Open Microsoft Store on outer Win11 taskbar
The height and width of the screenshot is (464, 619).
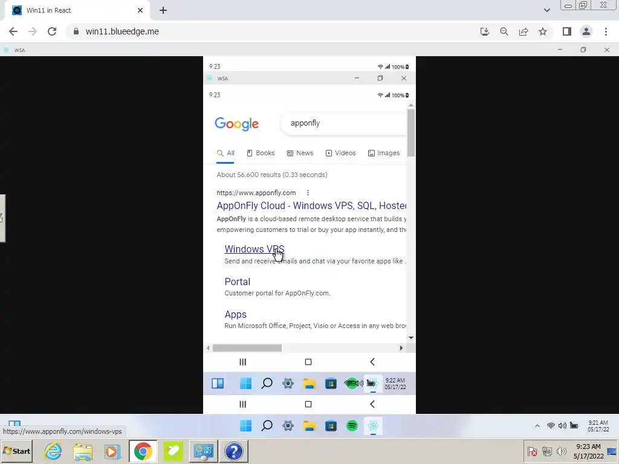(x=331, y=426)
